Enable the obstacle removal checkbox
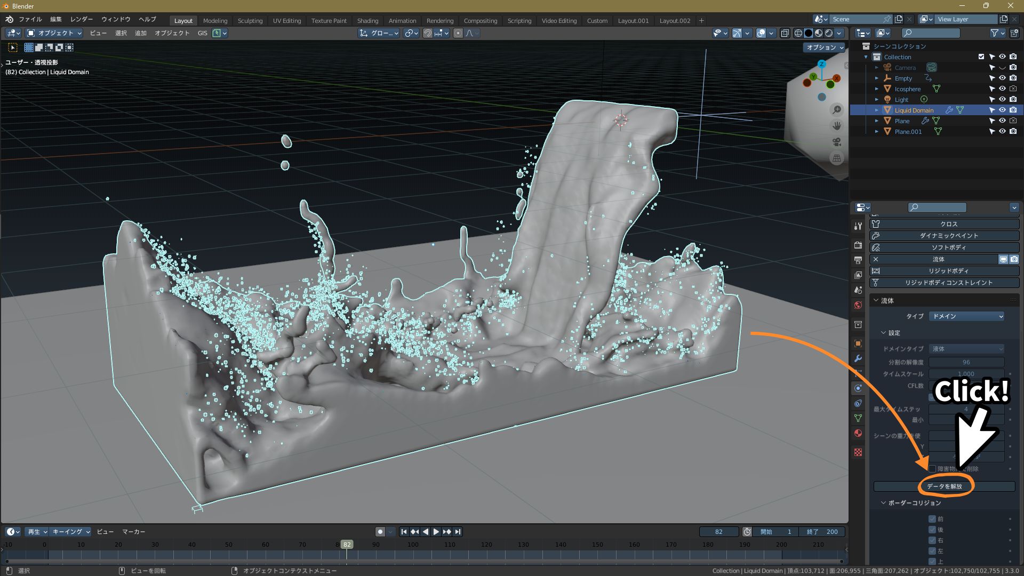This screenshot has width=1024, height=576. tap(932, 469)
